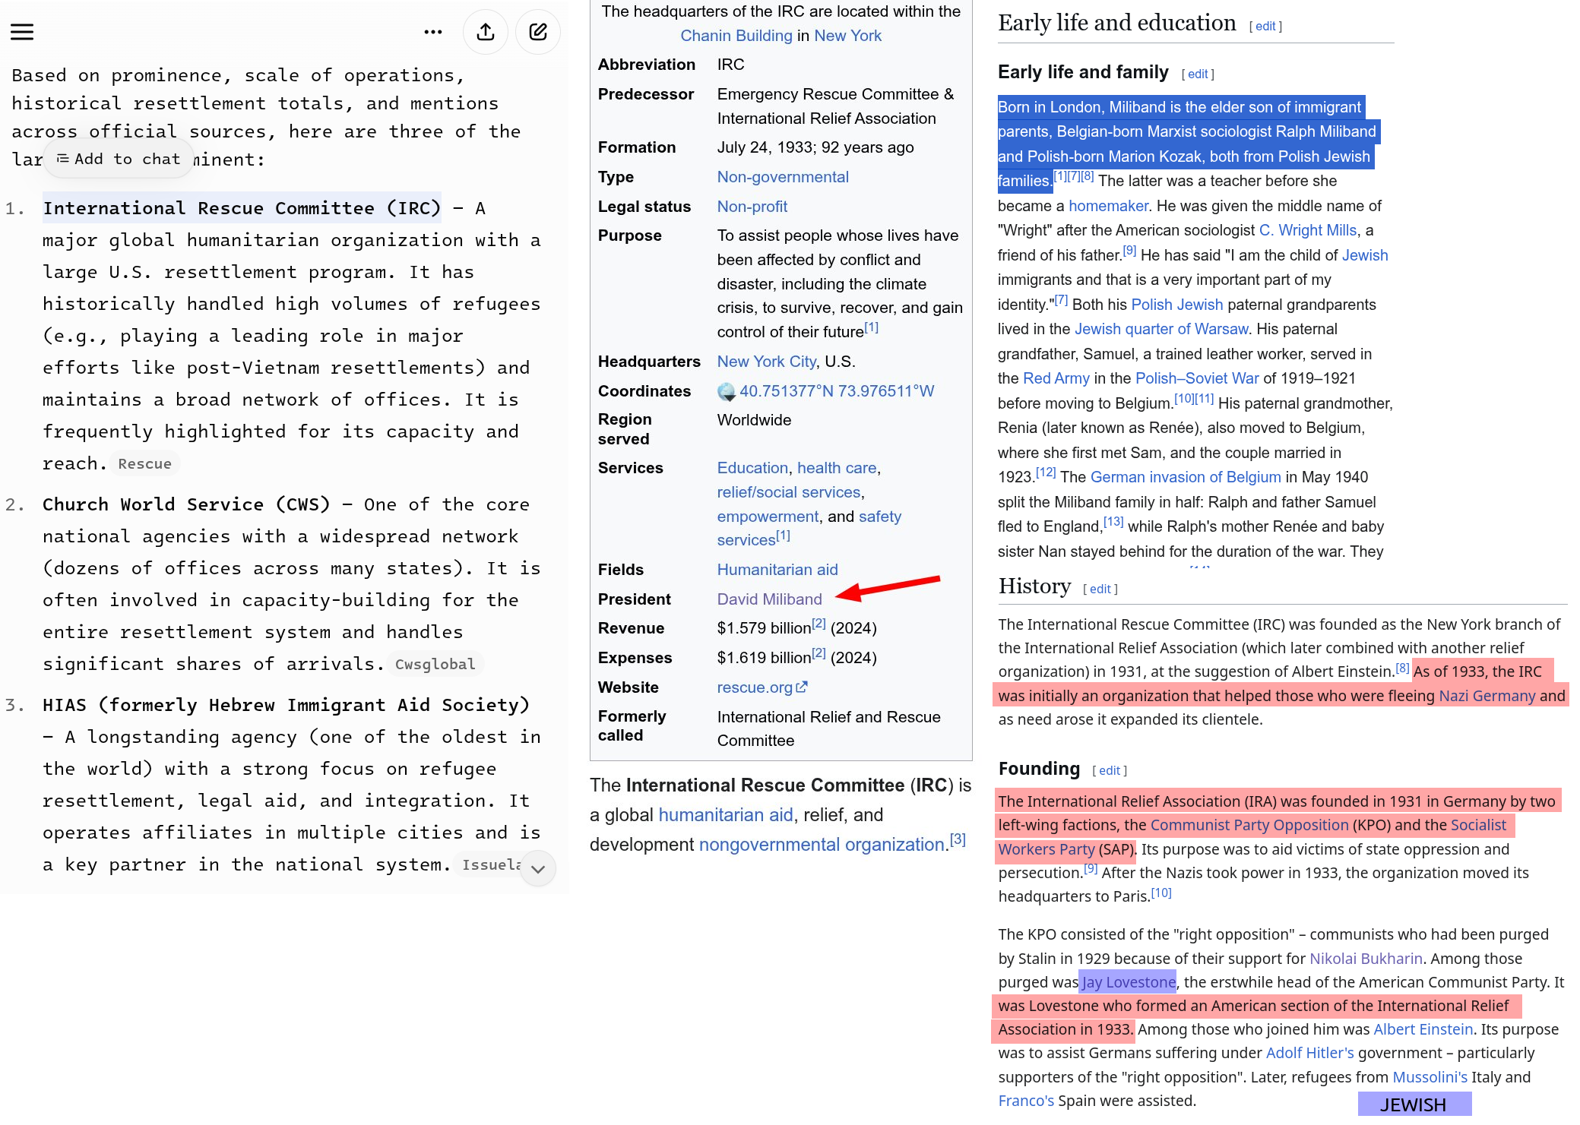Click the Add to chat popup
1580x1125 pixels.
pos(119,159)
